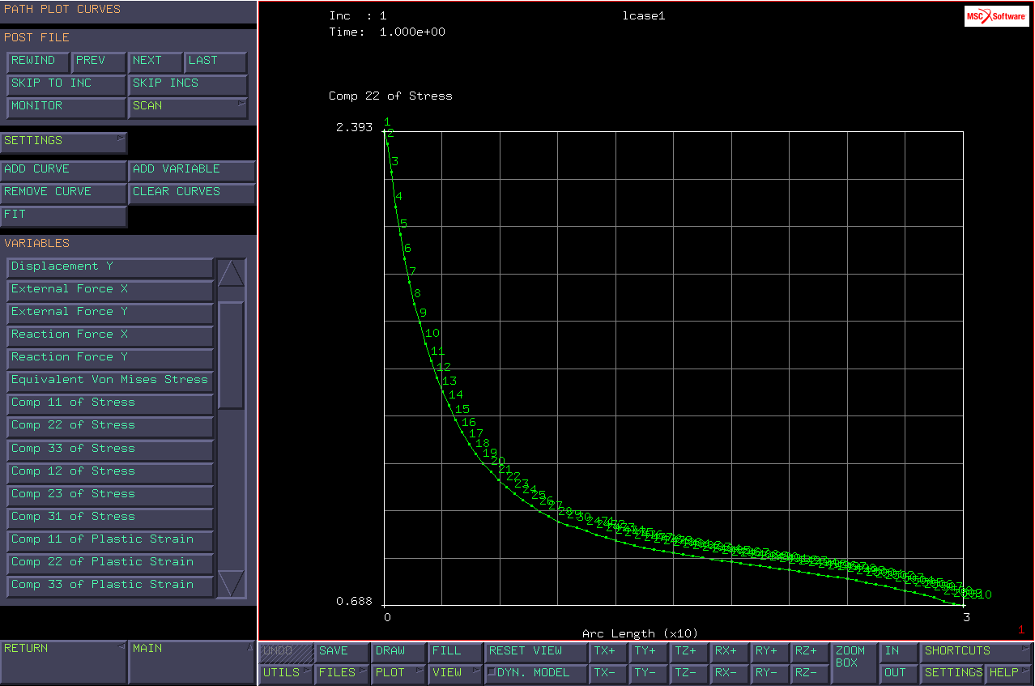Click the ADD CURVE button

[x=63, y=170]
